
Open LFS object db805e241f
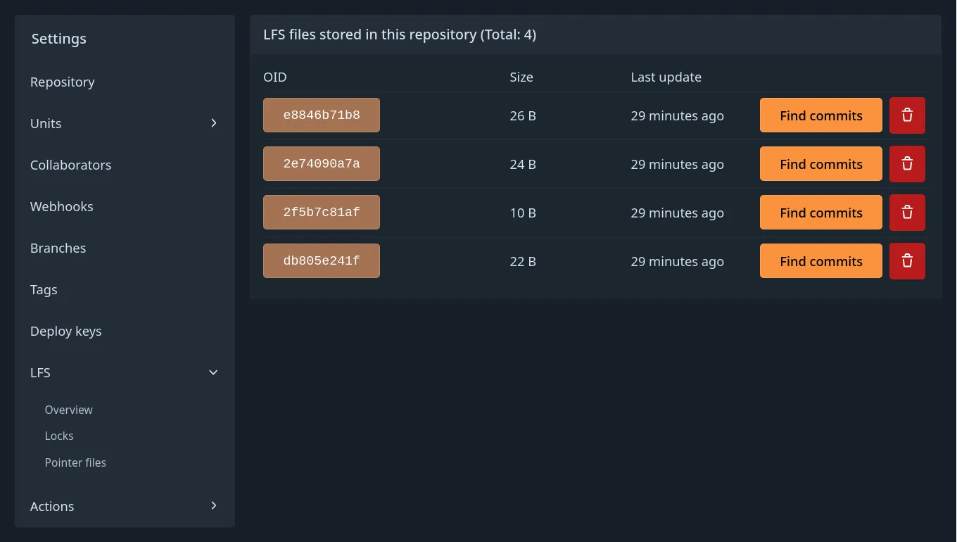pos(322,260)
